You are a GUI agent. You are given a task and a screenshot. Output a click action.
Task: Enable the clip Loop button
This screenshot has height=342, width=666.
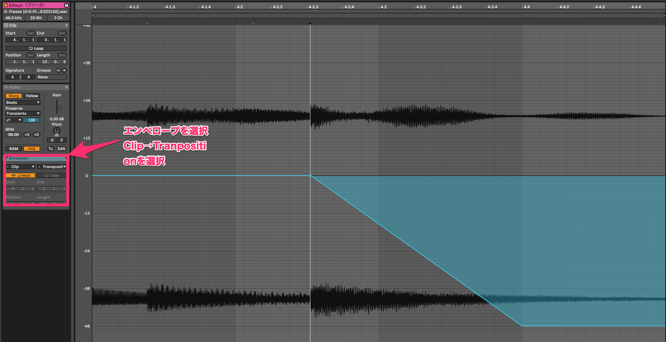tap(36, 49)
